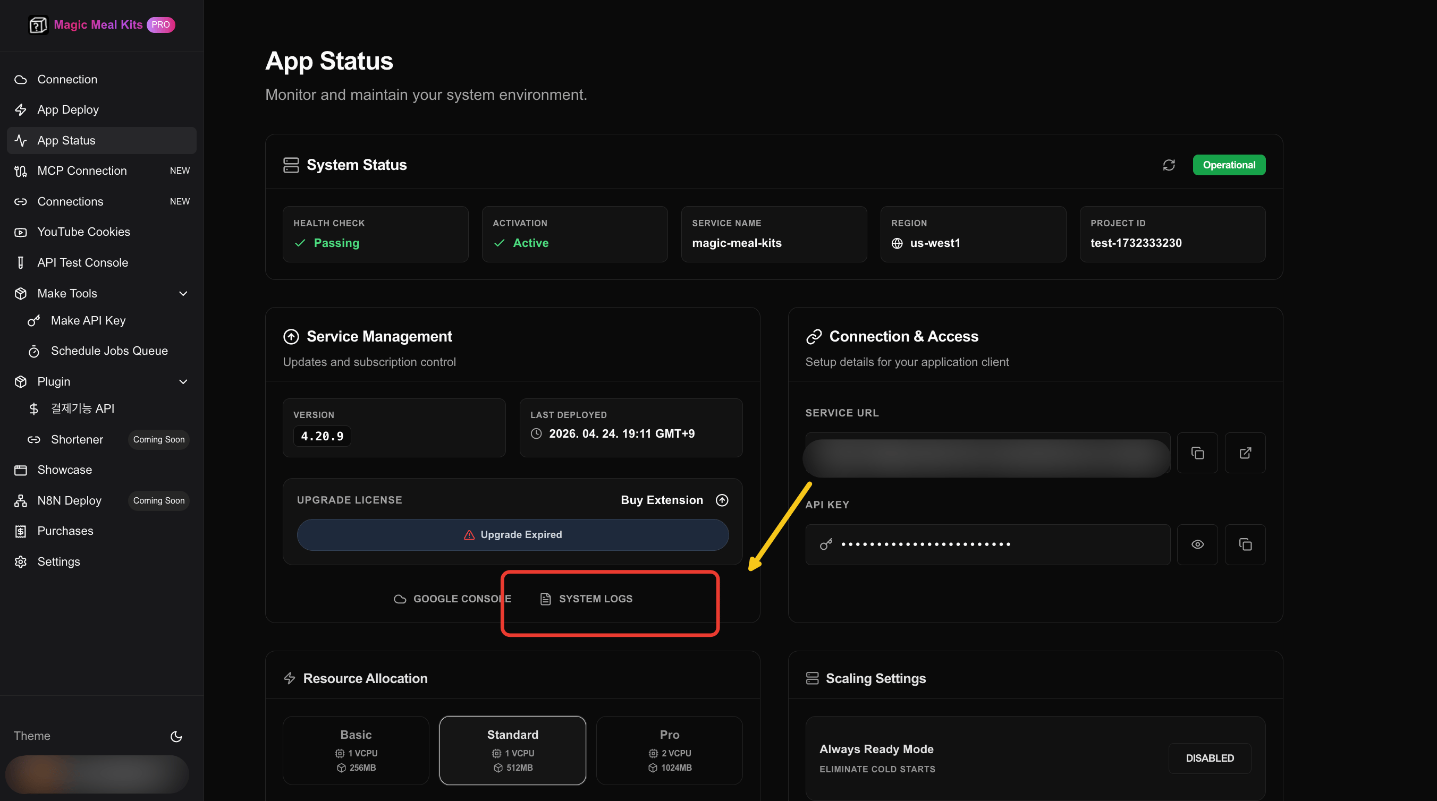Click service name magic-meal-kits

[737, 243]
